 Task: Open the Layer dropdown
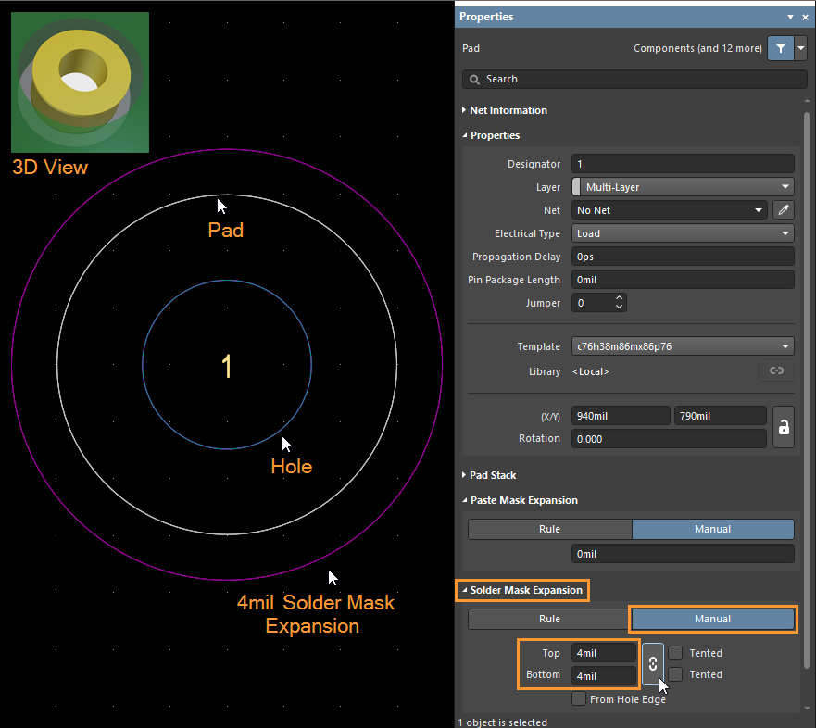coord(683,187)
